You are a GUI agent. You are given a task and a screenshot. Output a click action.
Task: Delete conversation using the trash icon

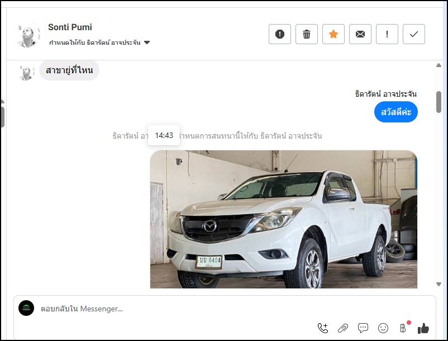307,34
